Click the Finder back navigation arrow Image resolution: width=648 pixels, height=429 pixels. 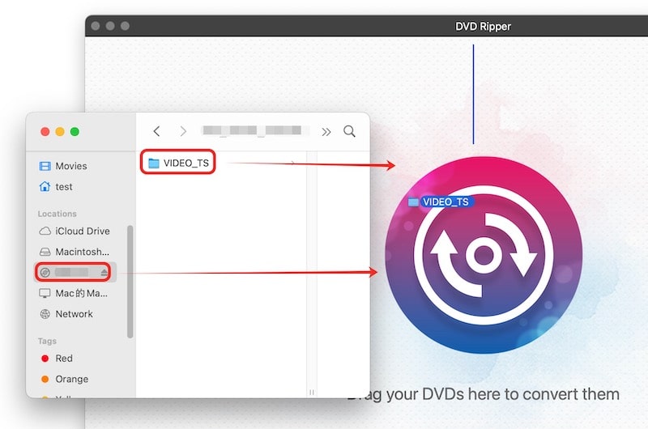coord(156,131)
